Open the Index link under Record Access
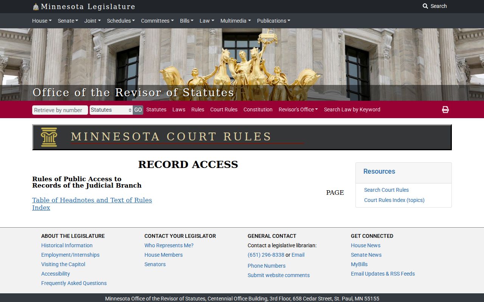The image size is (484, 302). (x=41, y=208)
